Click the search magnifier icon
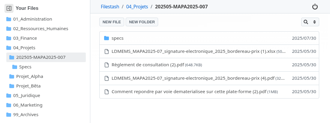 click(306, 22)
